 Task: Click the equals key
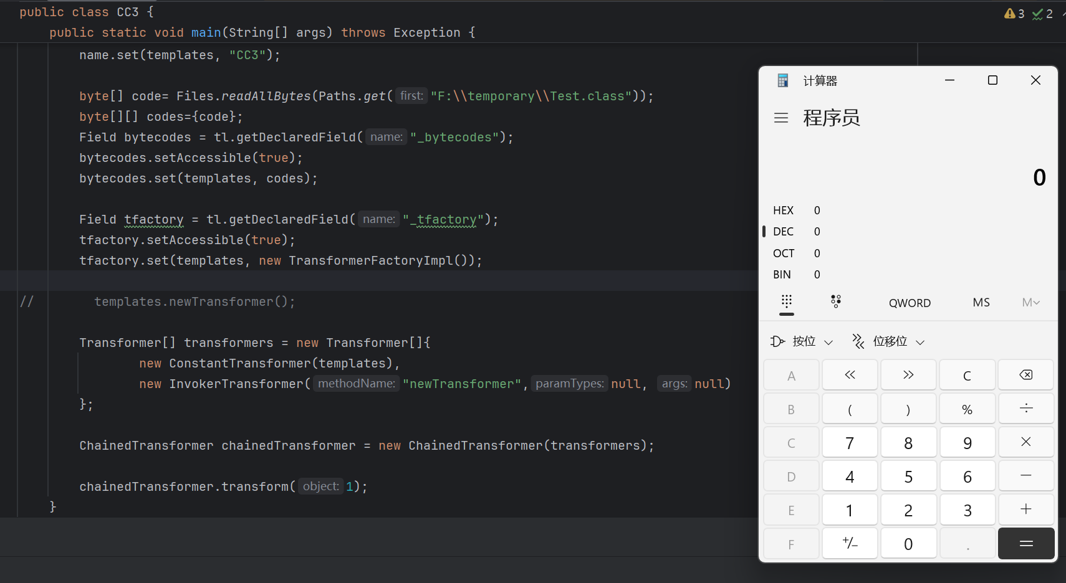click(1025, 543)
